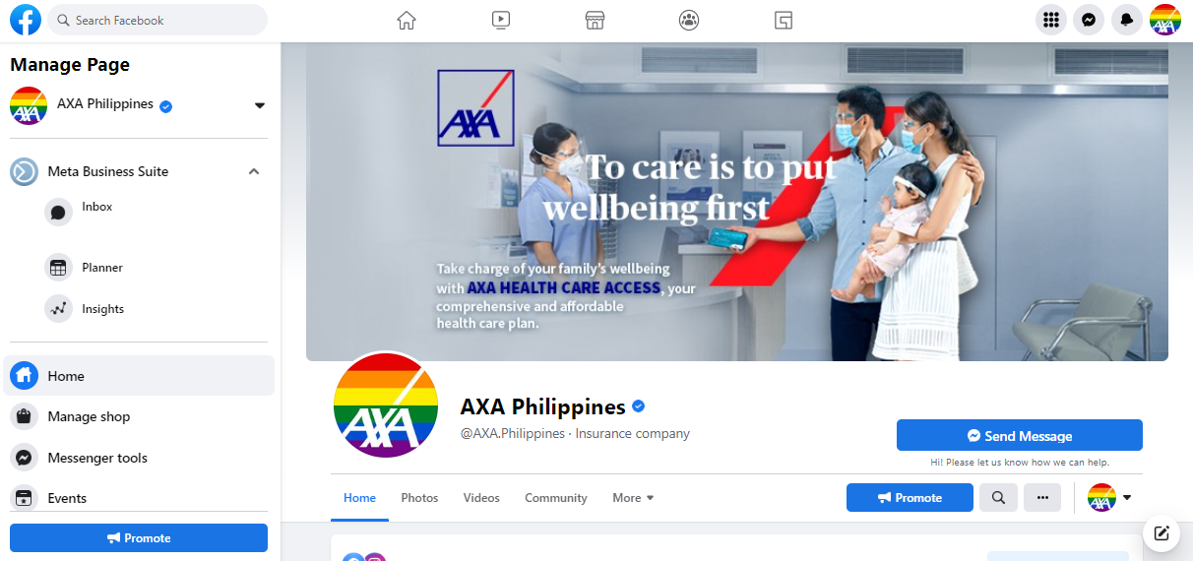Collapse the Meta Business Suite section
1193x561 pixels.
pyautogui.click(x=254, y=171)
